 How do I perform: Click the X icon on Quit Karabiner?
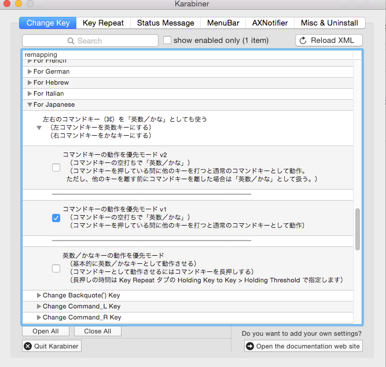coord(28,346)
